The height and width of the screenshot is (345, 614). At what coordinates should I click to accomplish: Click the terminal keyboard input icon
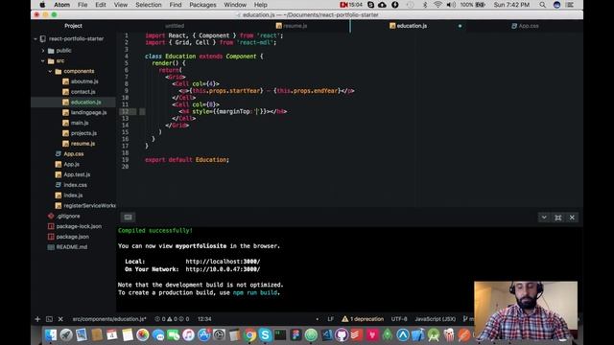pyautogui.click(x=128, y=218)
